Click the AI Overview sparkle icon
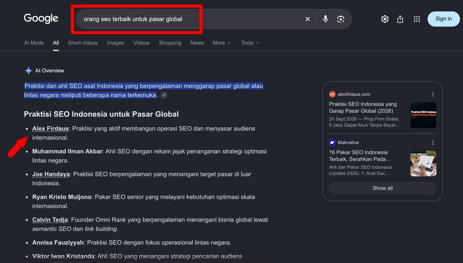463x263 pixels. coord(29,71)
